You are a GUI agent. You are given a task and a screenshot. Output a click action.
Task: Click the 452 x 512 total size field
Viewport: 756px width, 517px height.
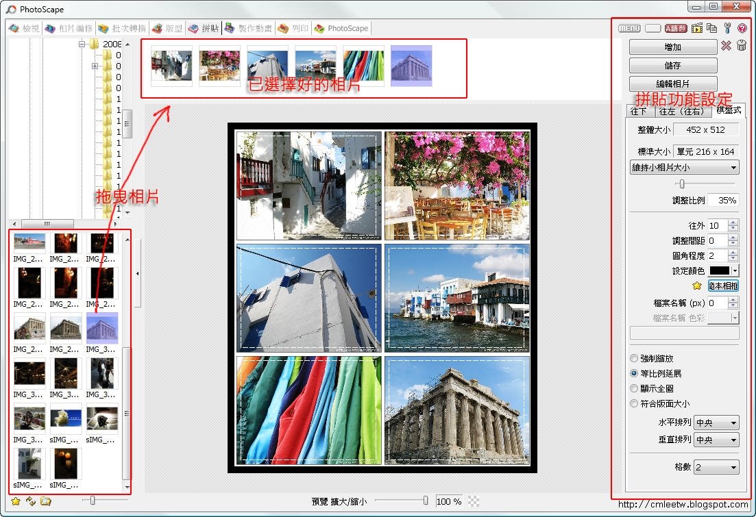tap(706, 129)
